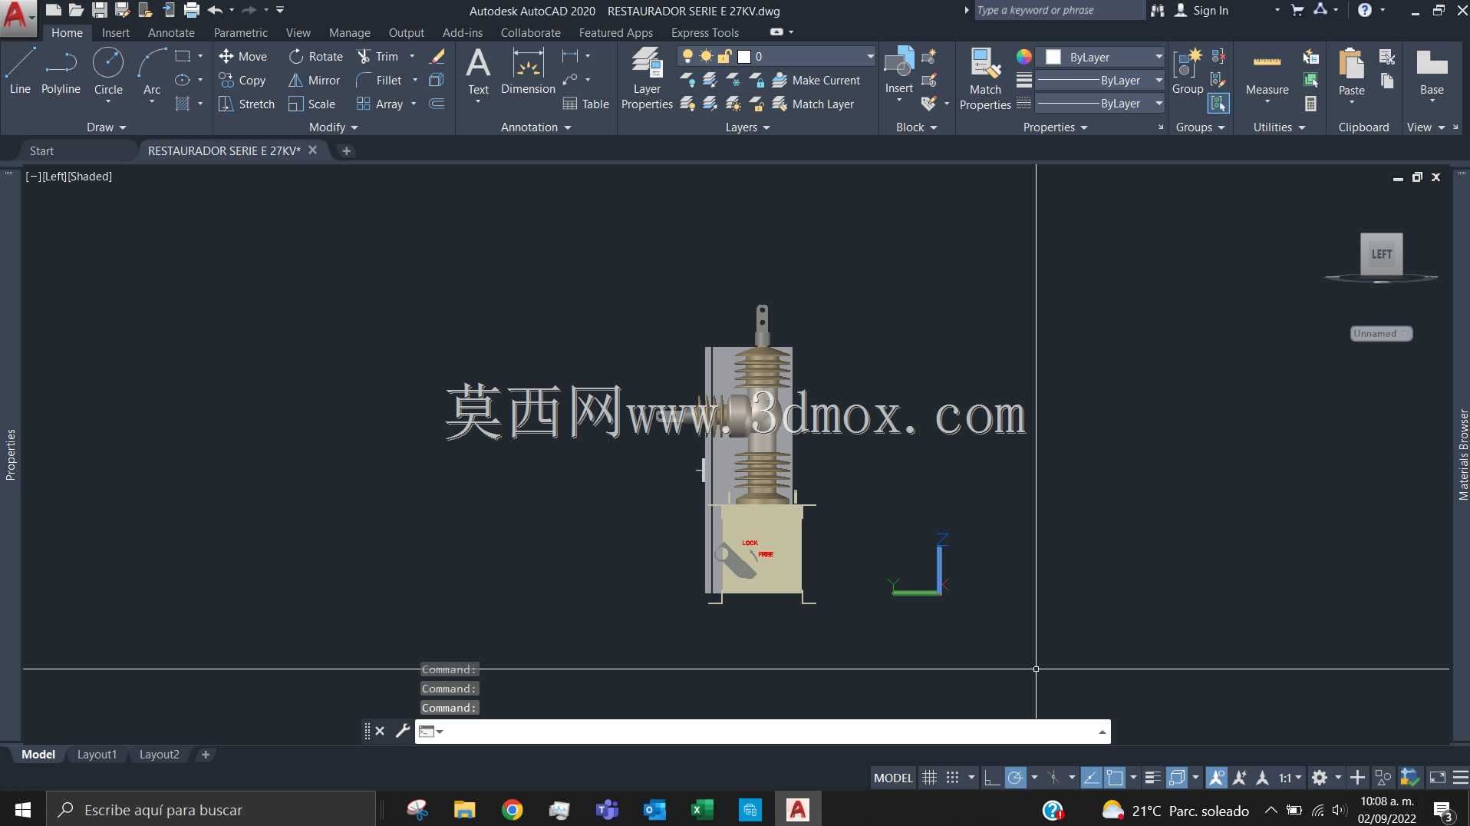Screen dimensions: 1470x826
Task: Select the Circle tool
Action: click(x=108, y=71)
